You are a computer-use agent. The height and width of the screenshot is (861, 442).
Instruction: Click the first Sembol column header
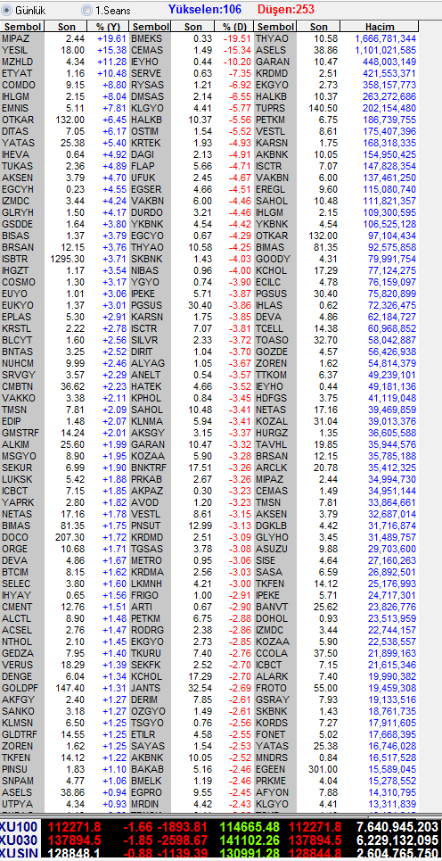pyautogui.click(x=21, y=27)
